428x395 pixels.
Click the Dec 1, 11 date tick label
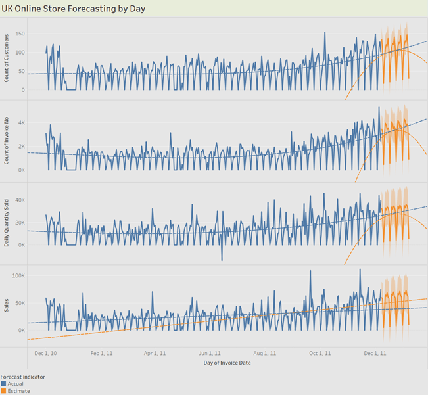tap(374, 353)
